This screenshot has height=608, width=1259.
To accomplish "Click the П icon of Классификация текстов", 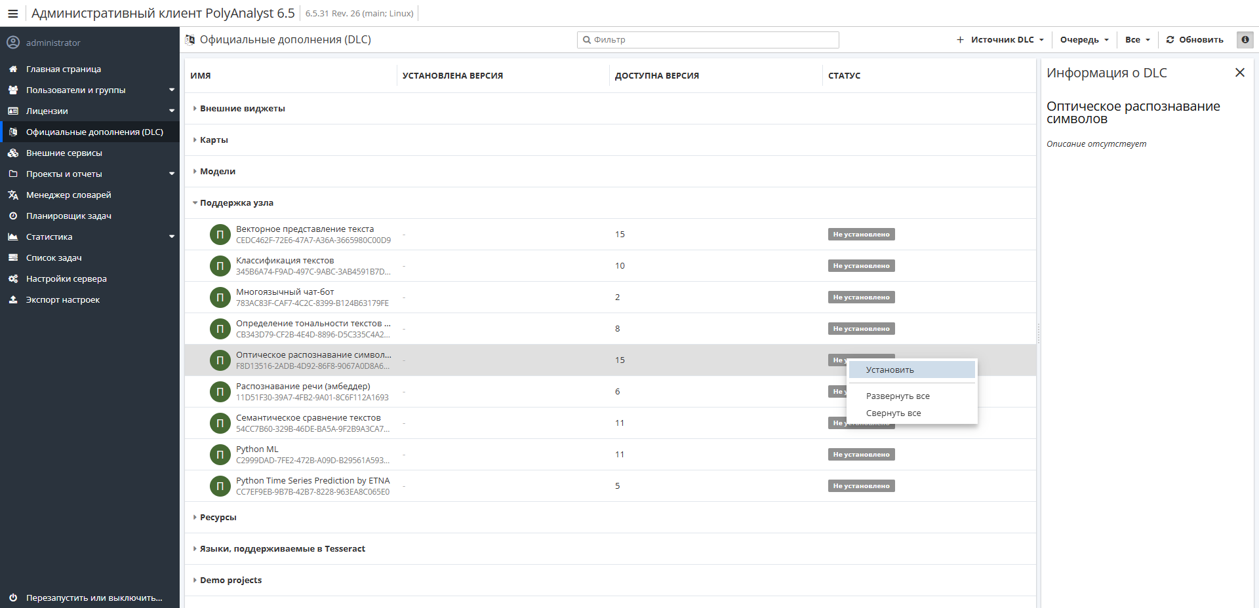I will pyautogui.click(x=220, y=266).
